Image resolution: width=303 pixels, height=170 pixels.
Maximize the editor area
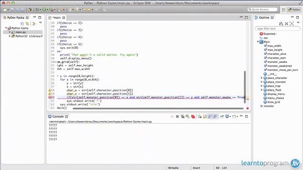click(246, 17)
